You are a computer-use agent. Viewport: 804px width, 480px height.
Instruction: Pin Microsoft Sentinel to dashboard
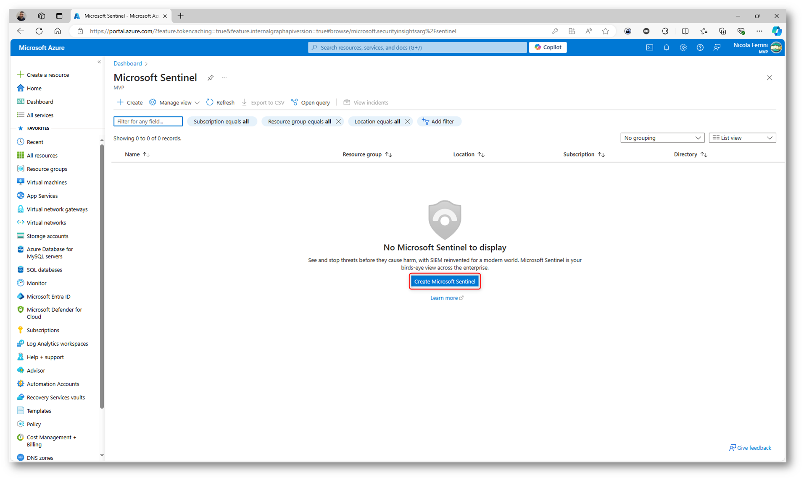coord(211,78)
